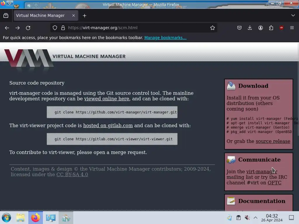This screenshot has height=224, width=299.
Task: Open the uBlock Origin extension icon
Action: (x=281, y=28)
